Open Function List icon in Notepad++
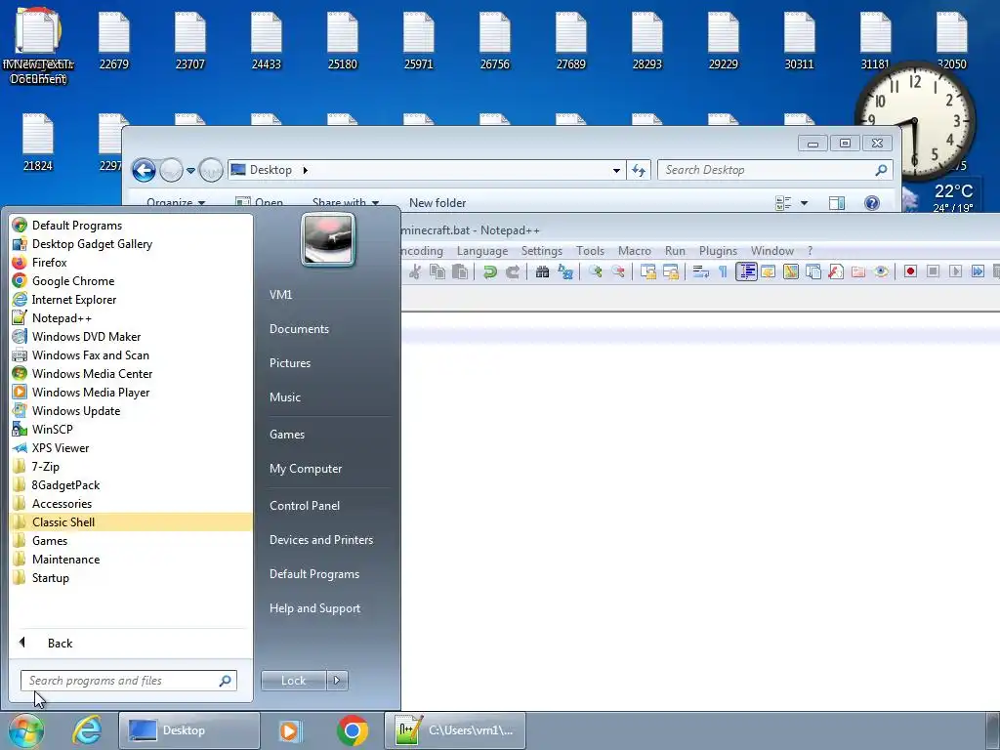 coord(836,271)
